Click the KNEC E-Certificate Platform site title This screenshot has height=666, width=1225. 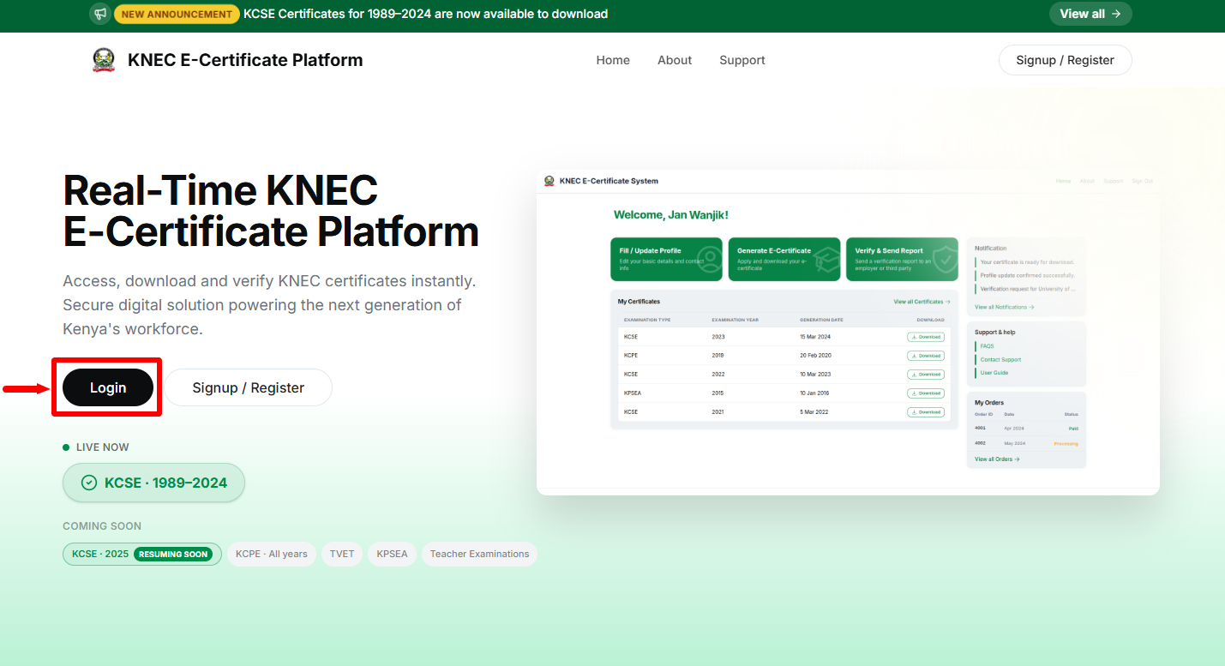pos(245,60)
